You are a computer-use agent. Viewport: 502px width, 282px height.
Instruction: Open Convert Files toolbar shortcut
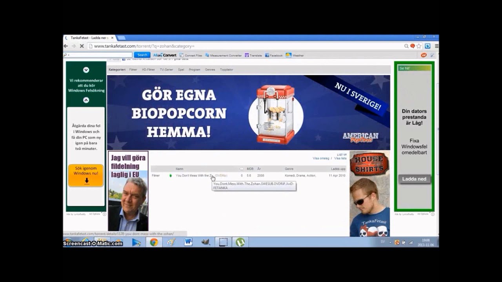coord(191,55)
